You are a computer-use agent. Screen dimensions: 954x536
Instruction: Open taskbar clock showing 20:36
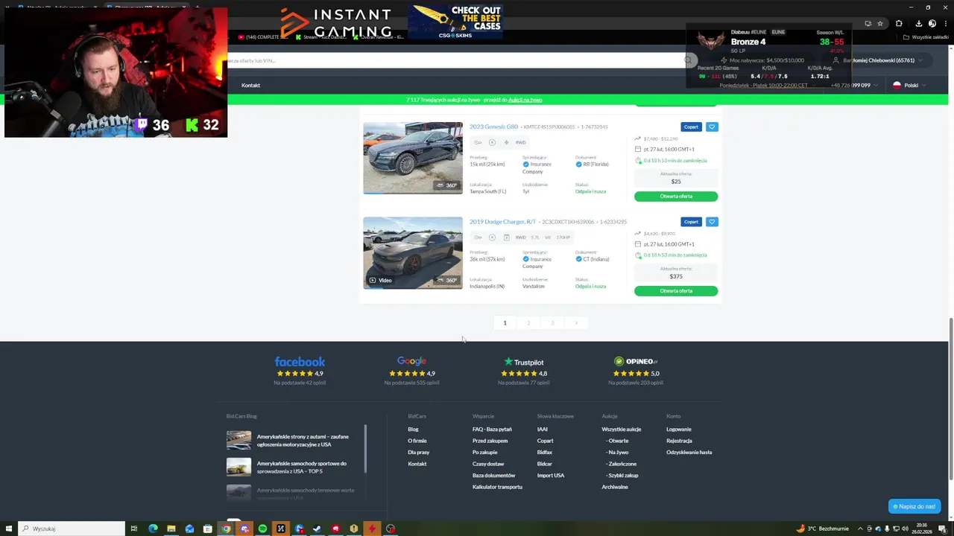[x=922, y=529]
